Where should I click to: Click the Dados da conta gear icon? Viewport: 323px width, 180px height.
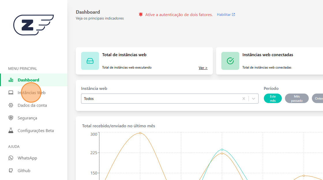point(11,105)
